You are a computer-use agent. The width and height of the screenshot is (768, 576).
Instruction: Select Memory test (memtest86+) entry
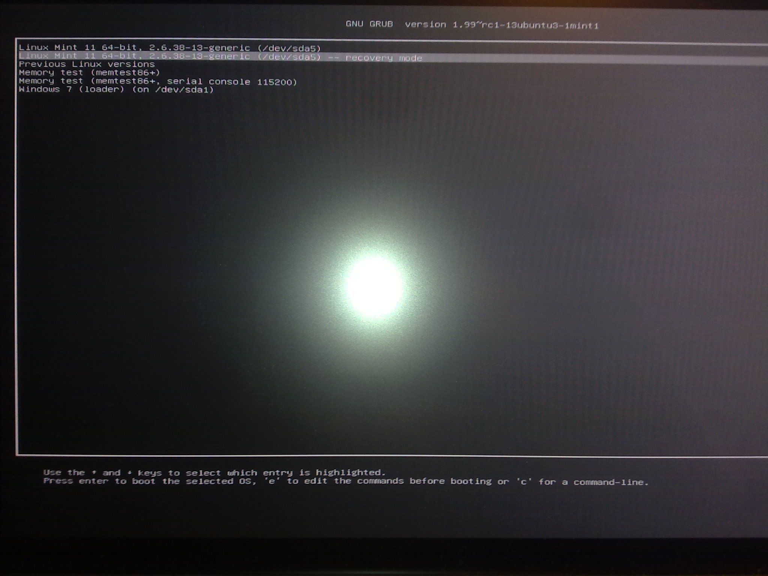pyautogui.click(x=90, y=73)
